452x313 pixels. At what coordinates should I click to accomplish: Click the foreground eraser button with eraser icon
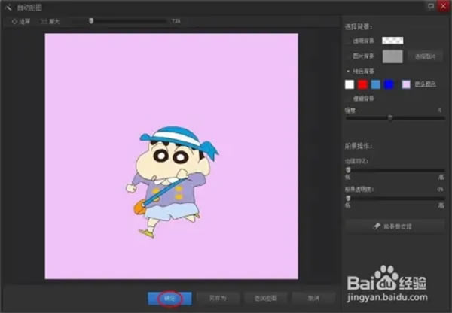[x=394, y=226]
